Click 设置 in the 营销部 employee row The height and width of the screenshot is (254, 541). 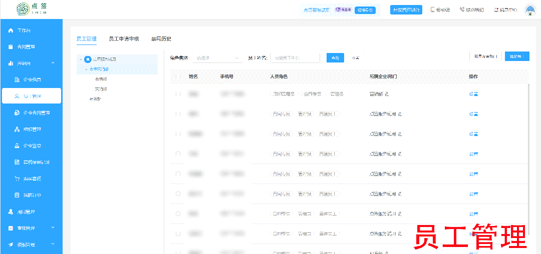click(473, 94)
